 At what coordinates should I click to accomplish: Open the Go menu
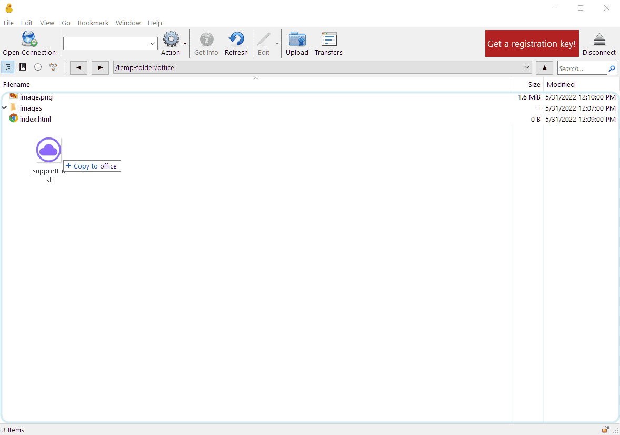point(66,23)
